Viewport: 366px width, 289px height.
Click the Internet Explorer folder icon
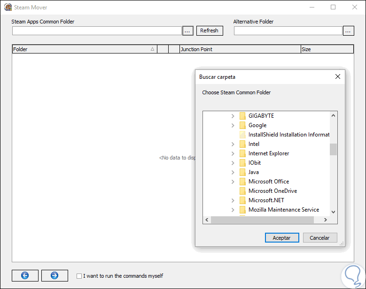(242, 153)
